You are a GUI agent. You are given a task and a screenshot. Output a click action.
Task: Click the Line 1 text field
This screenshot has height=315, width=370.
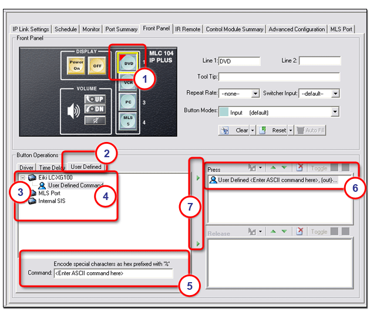click(239, 61)
